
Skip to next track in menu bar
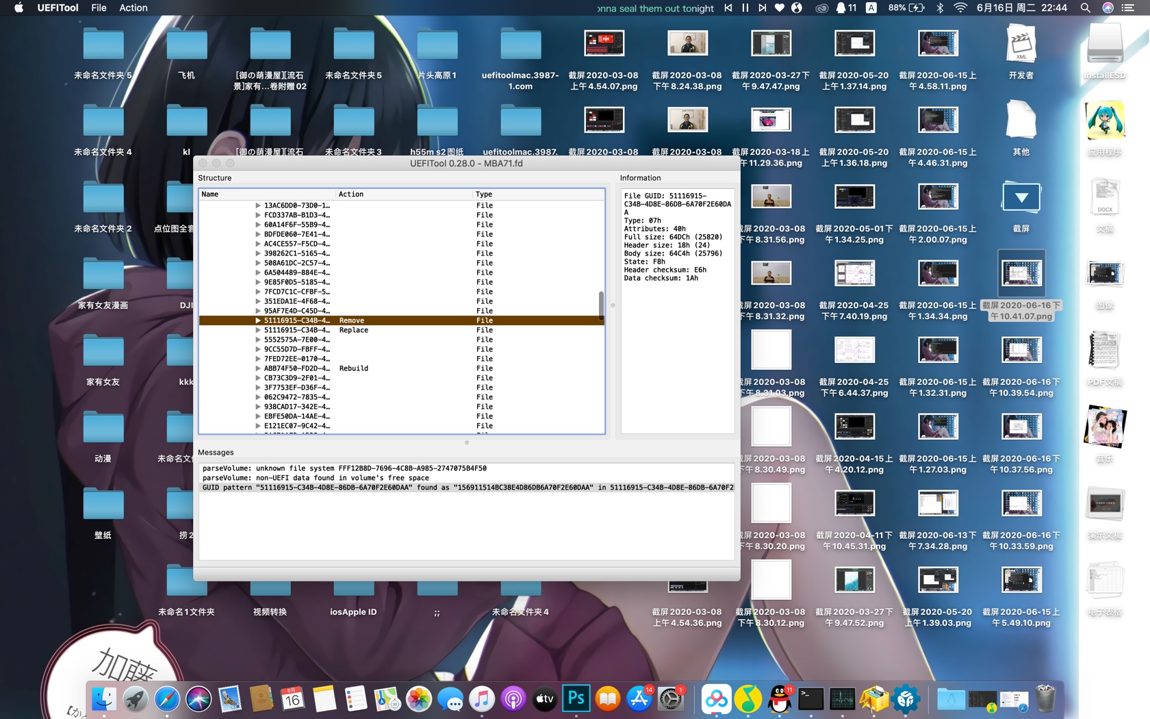[763, 8]
